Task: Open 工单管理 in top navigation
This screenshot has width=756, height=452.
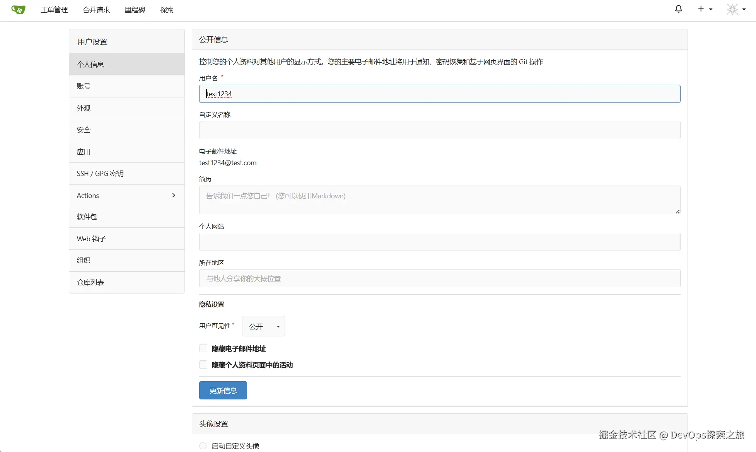Action: pos(54,10)
